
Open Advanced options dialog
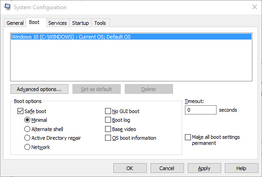[x=39, y=89]
